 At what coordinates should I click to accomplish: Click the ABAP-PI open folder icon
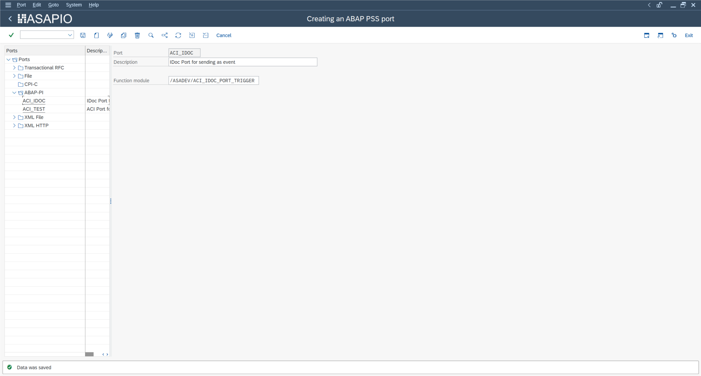point(20,93)
